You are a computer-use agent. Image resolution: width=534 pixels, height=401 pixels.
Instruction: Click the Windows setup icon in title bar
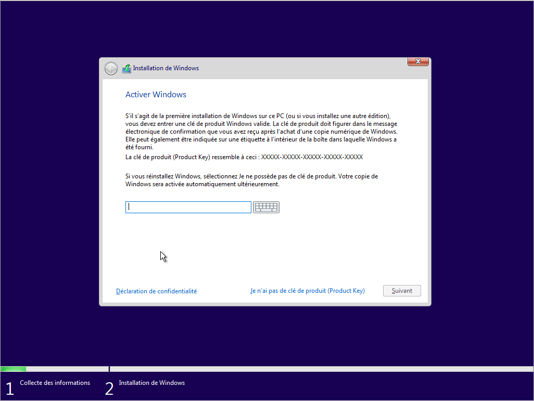(x=126, y=69)
